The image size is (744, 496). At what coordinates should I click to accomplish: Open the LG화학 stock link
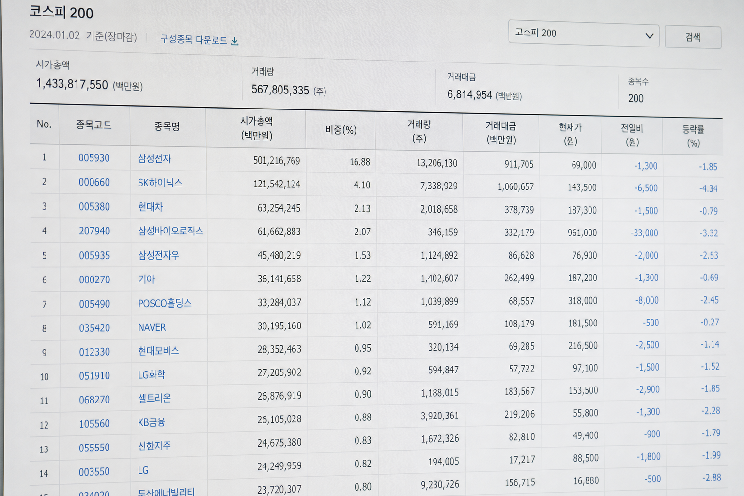[x=152, y=374]
